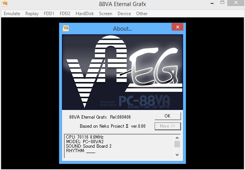Screen dimensions: 245x170
Task: Open the Screen menu
Action: [x=105, y=14]
